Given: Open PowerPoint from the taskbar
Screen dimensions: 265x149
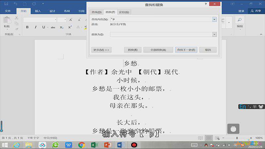Looking at the screenshot, I should point(108,145).
